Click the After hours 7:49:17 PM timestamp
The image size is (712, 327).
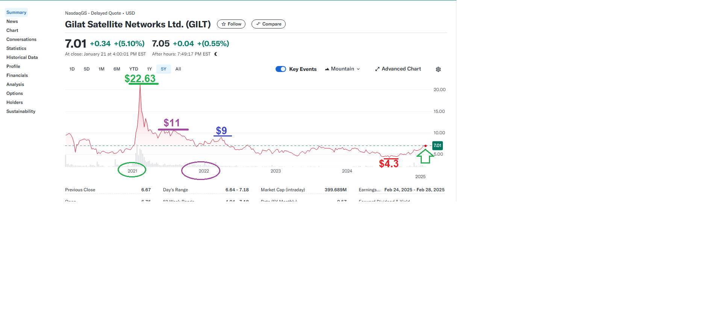[x=181, y=54]
